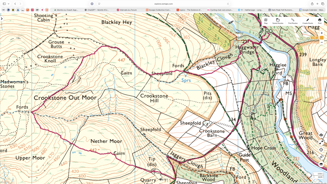Click the route start pin marker
The image size is (327, 184).
click(x=267, y=31)
